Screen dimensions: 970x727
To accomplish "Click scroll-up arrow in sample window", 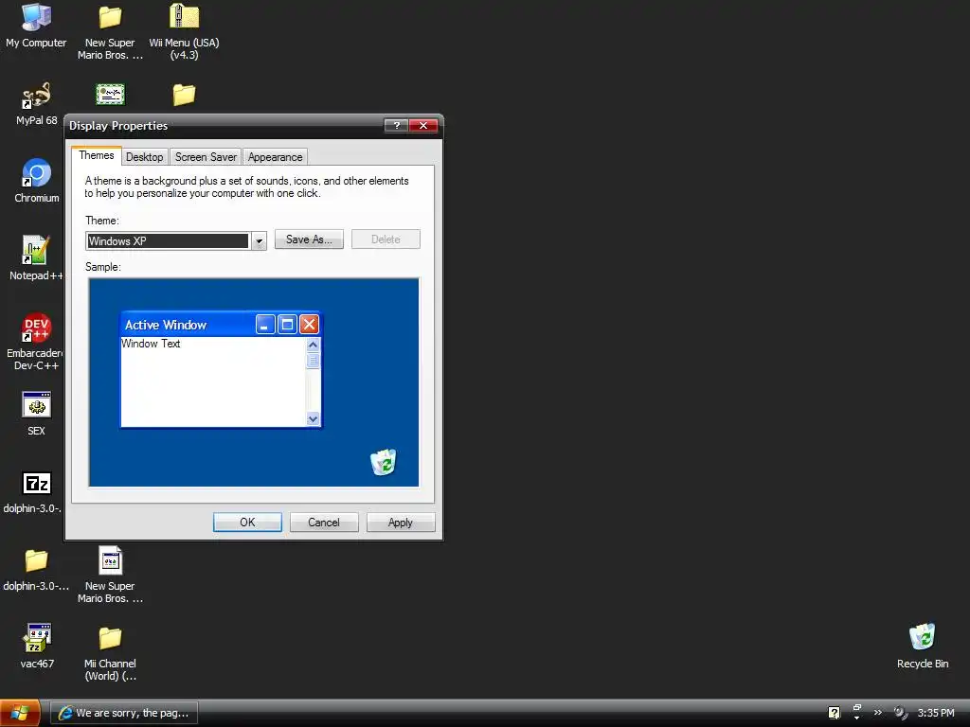I will click(313, 345).
